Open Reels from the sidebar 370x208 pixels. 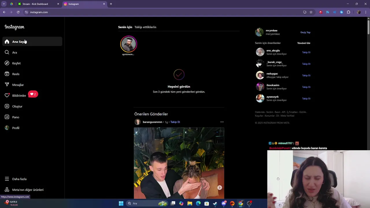pyautogui.click(x=32, y=74)
